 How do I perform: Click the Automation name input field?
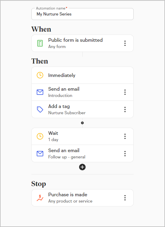click(82, 14)
